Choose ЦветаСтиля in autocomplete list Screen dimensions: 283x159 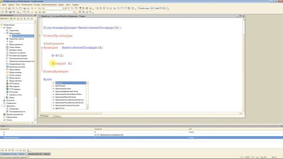click(60, 108)
